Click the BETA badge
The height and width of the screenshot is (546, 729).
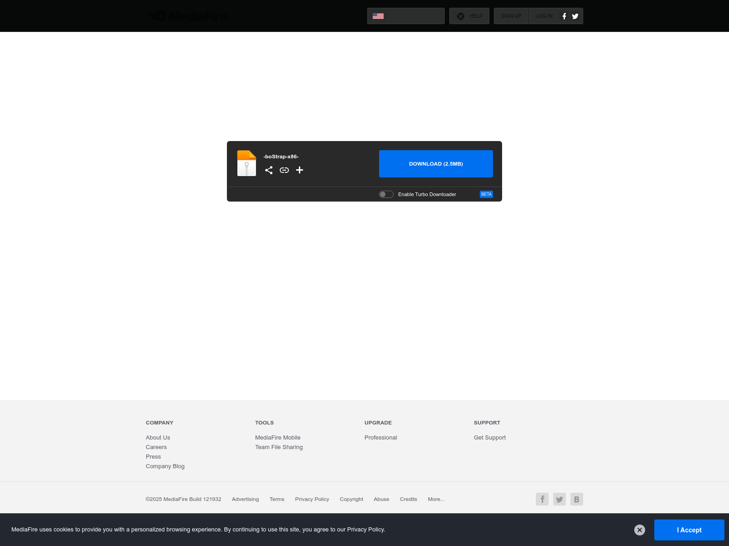click(486, 194)
